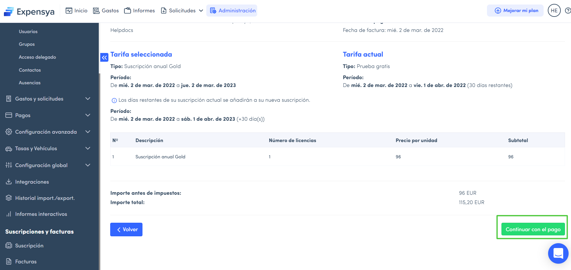Click the Subtotal column header
Screen dimensions: 571x270
[x=518, y=140]
